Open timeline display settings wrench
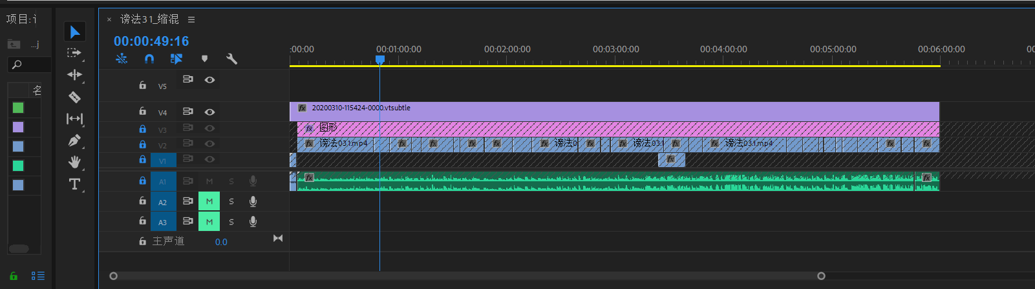1035x289 pixels. tap(231, 59)
